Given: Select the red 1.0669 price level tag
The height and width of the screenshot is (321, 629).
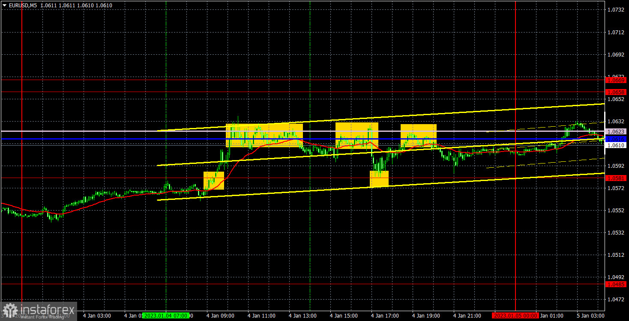Looking at the screenshot, I should 616,80.
